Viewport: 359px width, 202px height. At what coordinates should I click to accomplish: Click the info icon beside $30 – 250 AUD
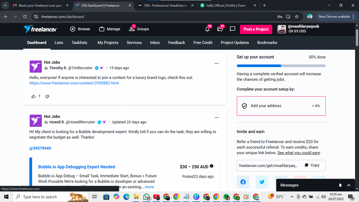[211, 166]
